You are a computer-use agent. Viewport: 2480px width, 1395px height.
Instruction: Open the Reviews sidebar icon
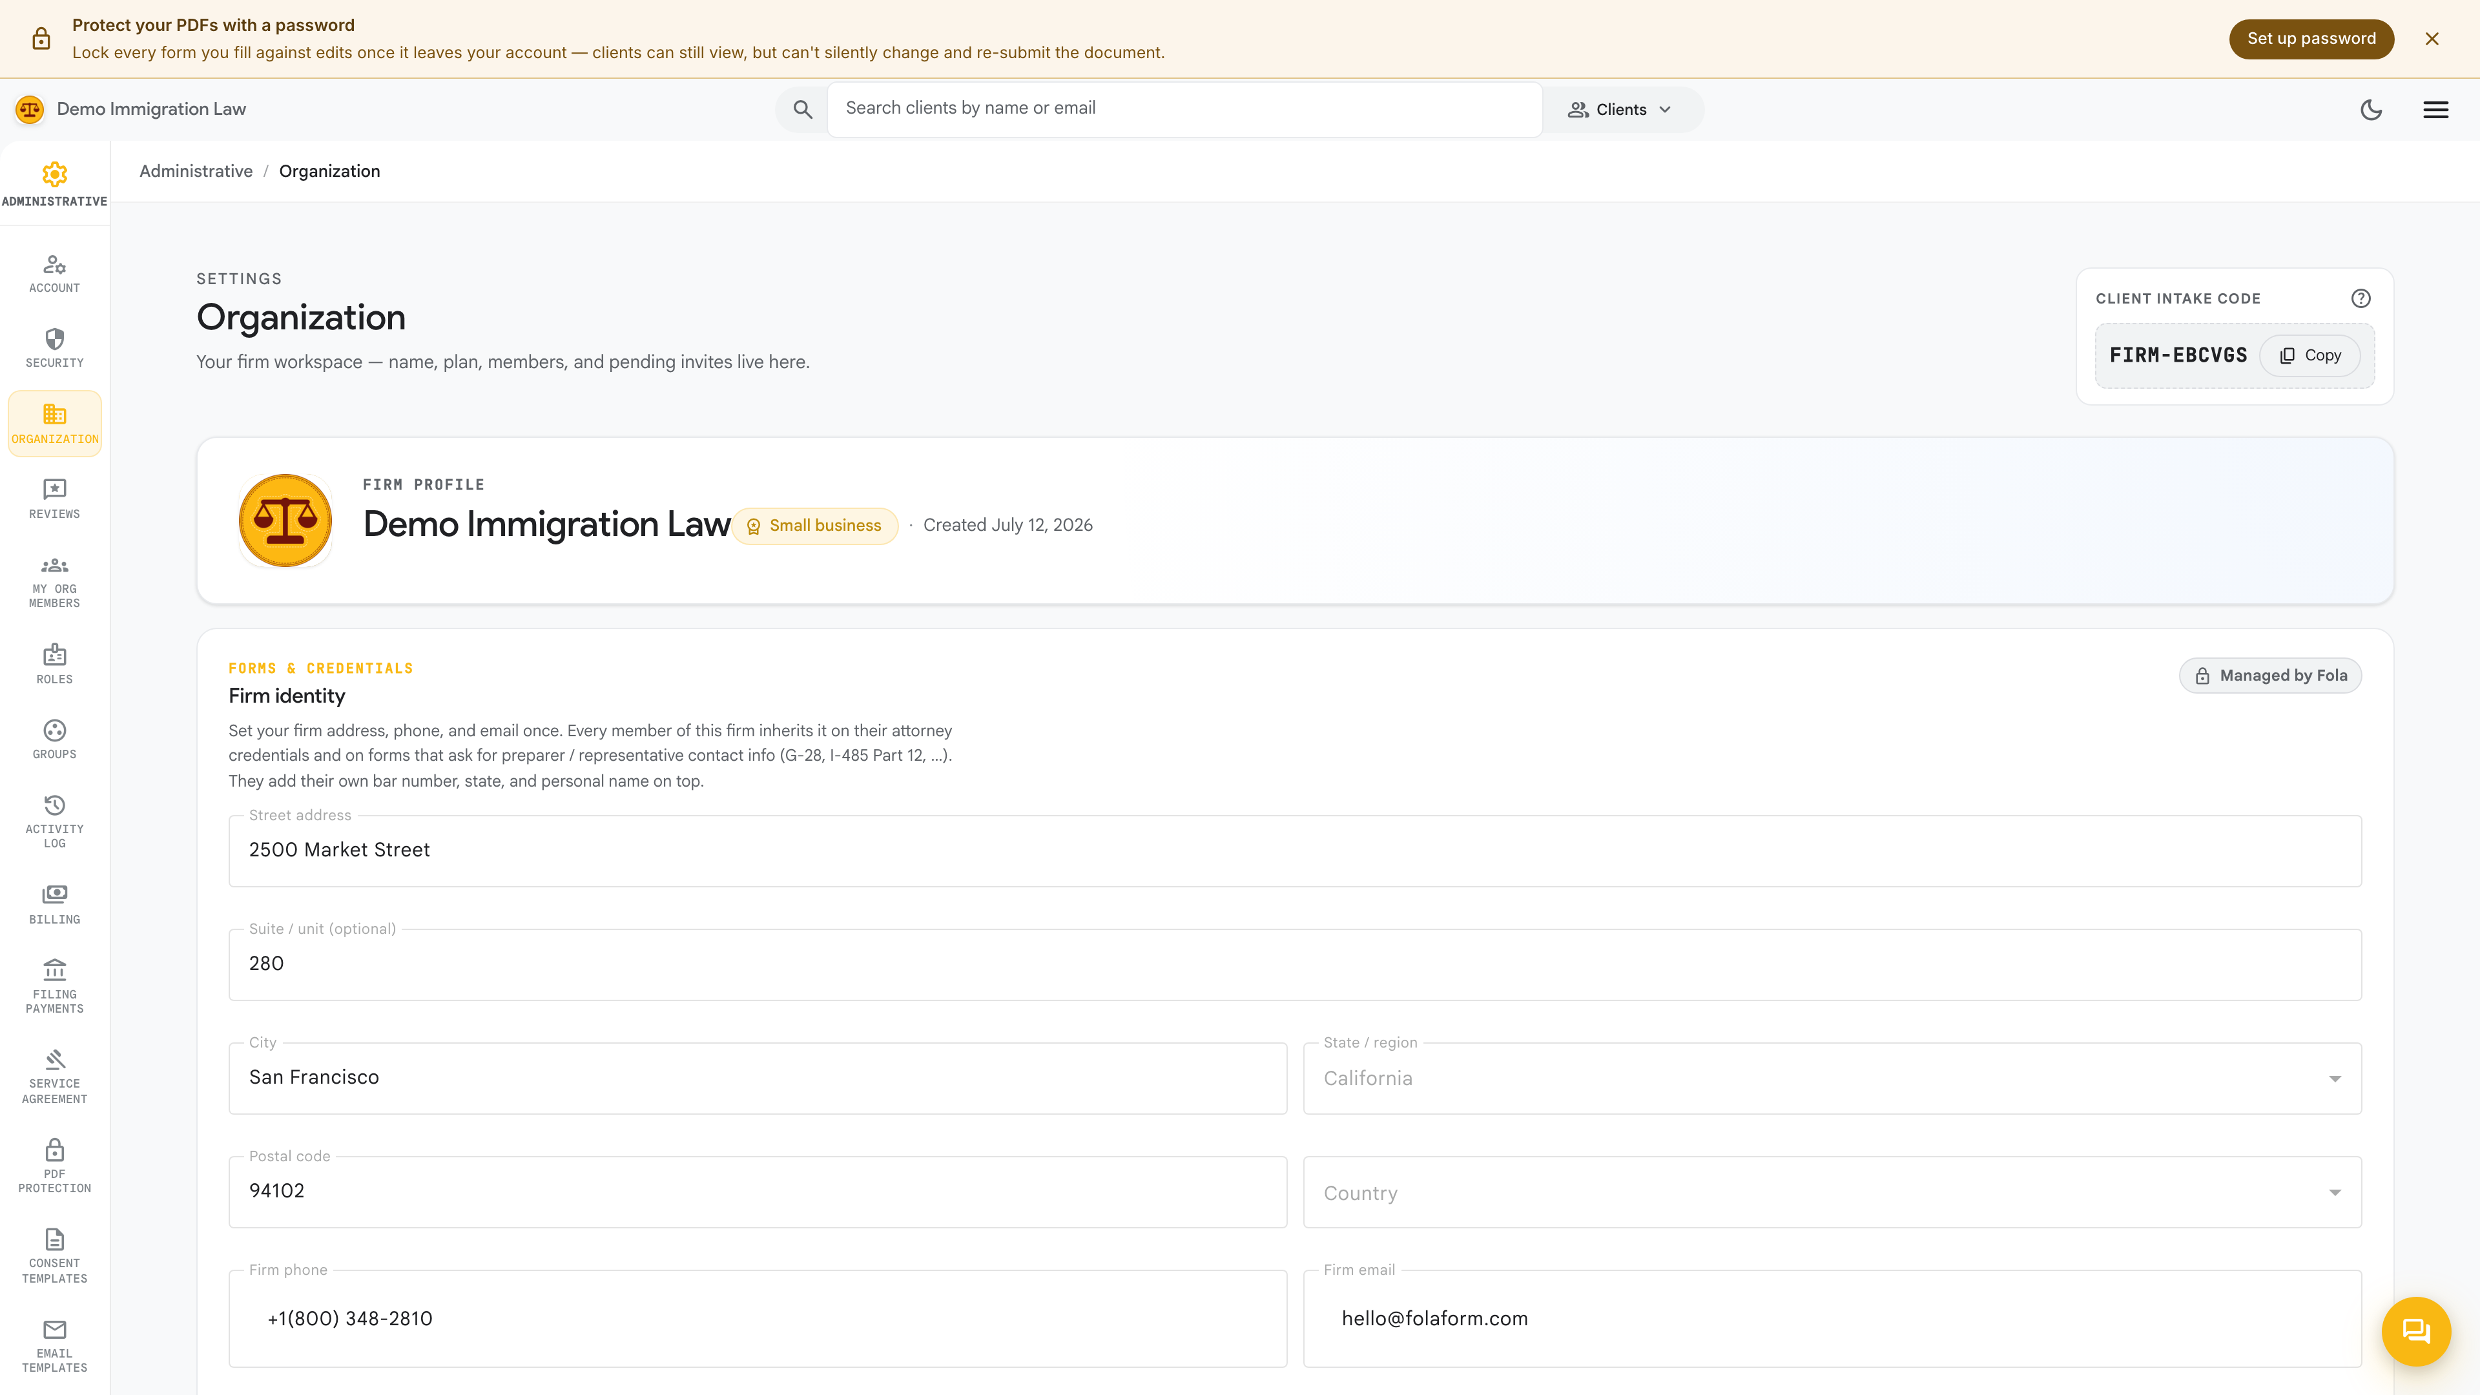[x=55, y=489]
